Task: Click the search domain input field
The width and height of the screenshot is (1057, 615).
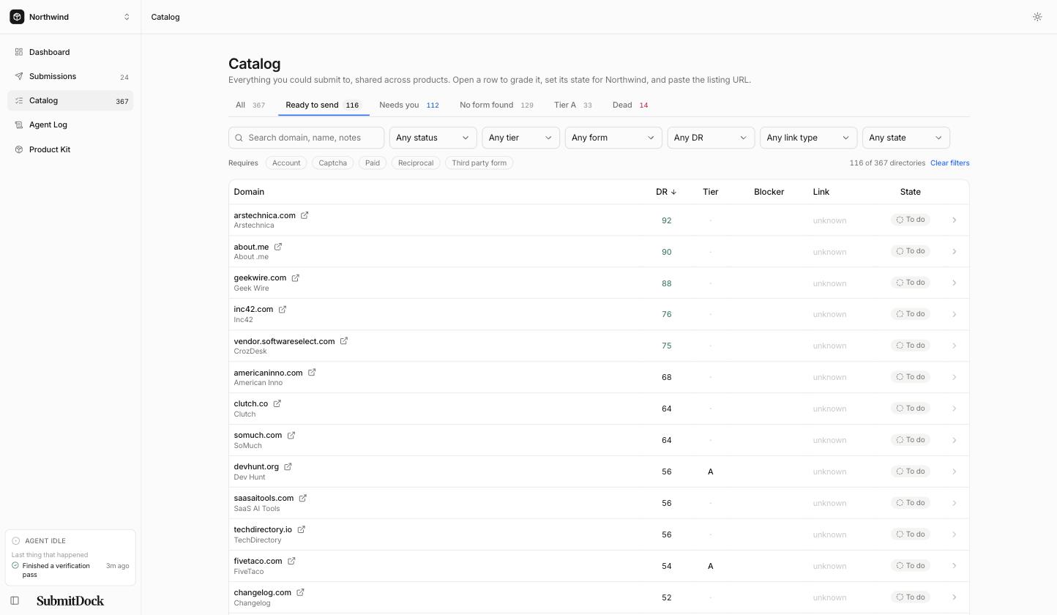Action: 306,138
